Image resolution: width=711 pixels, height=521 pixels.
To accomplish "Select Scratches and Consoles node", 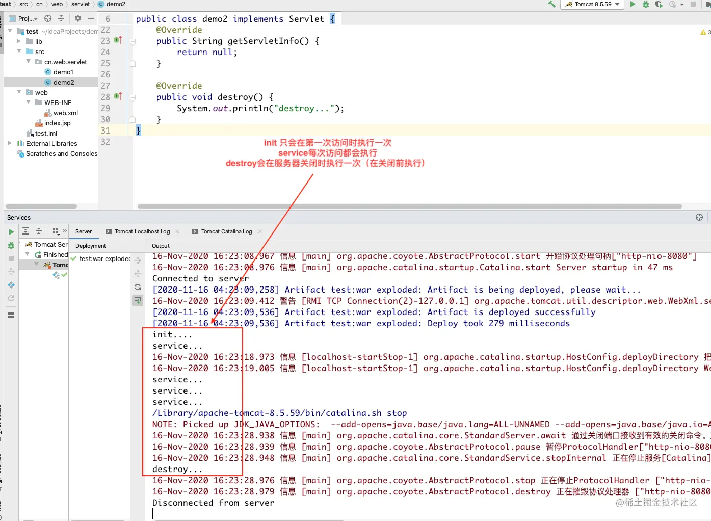I will click(x=57, y=153).
